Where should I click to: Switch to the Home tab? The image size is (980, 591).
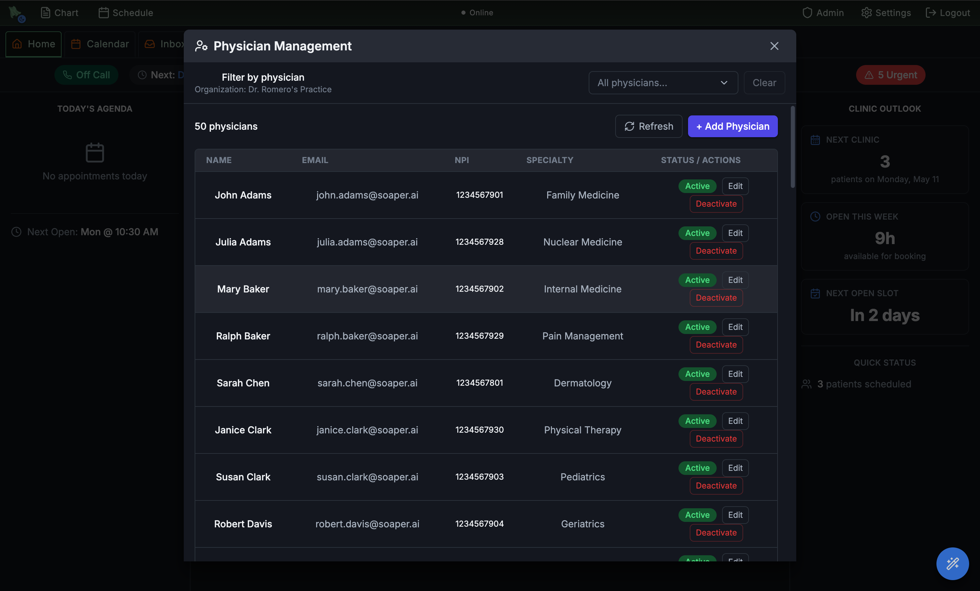[x=33, y=44]
